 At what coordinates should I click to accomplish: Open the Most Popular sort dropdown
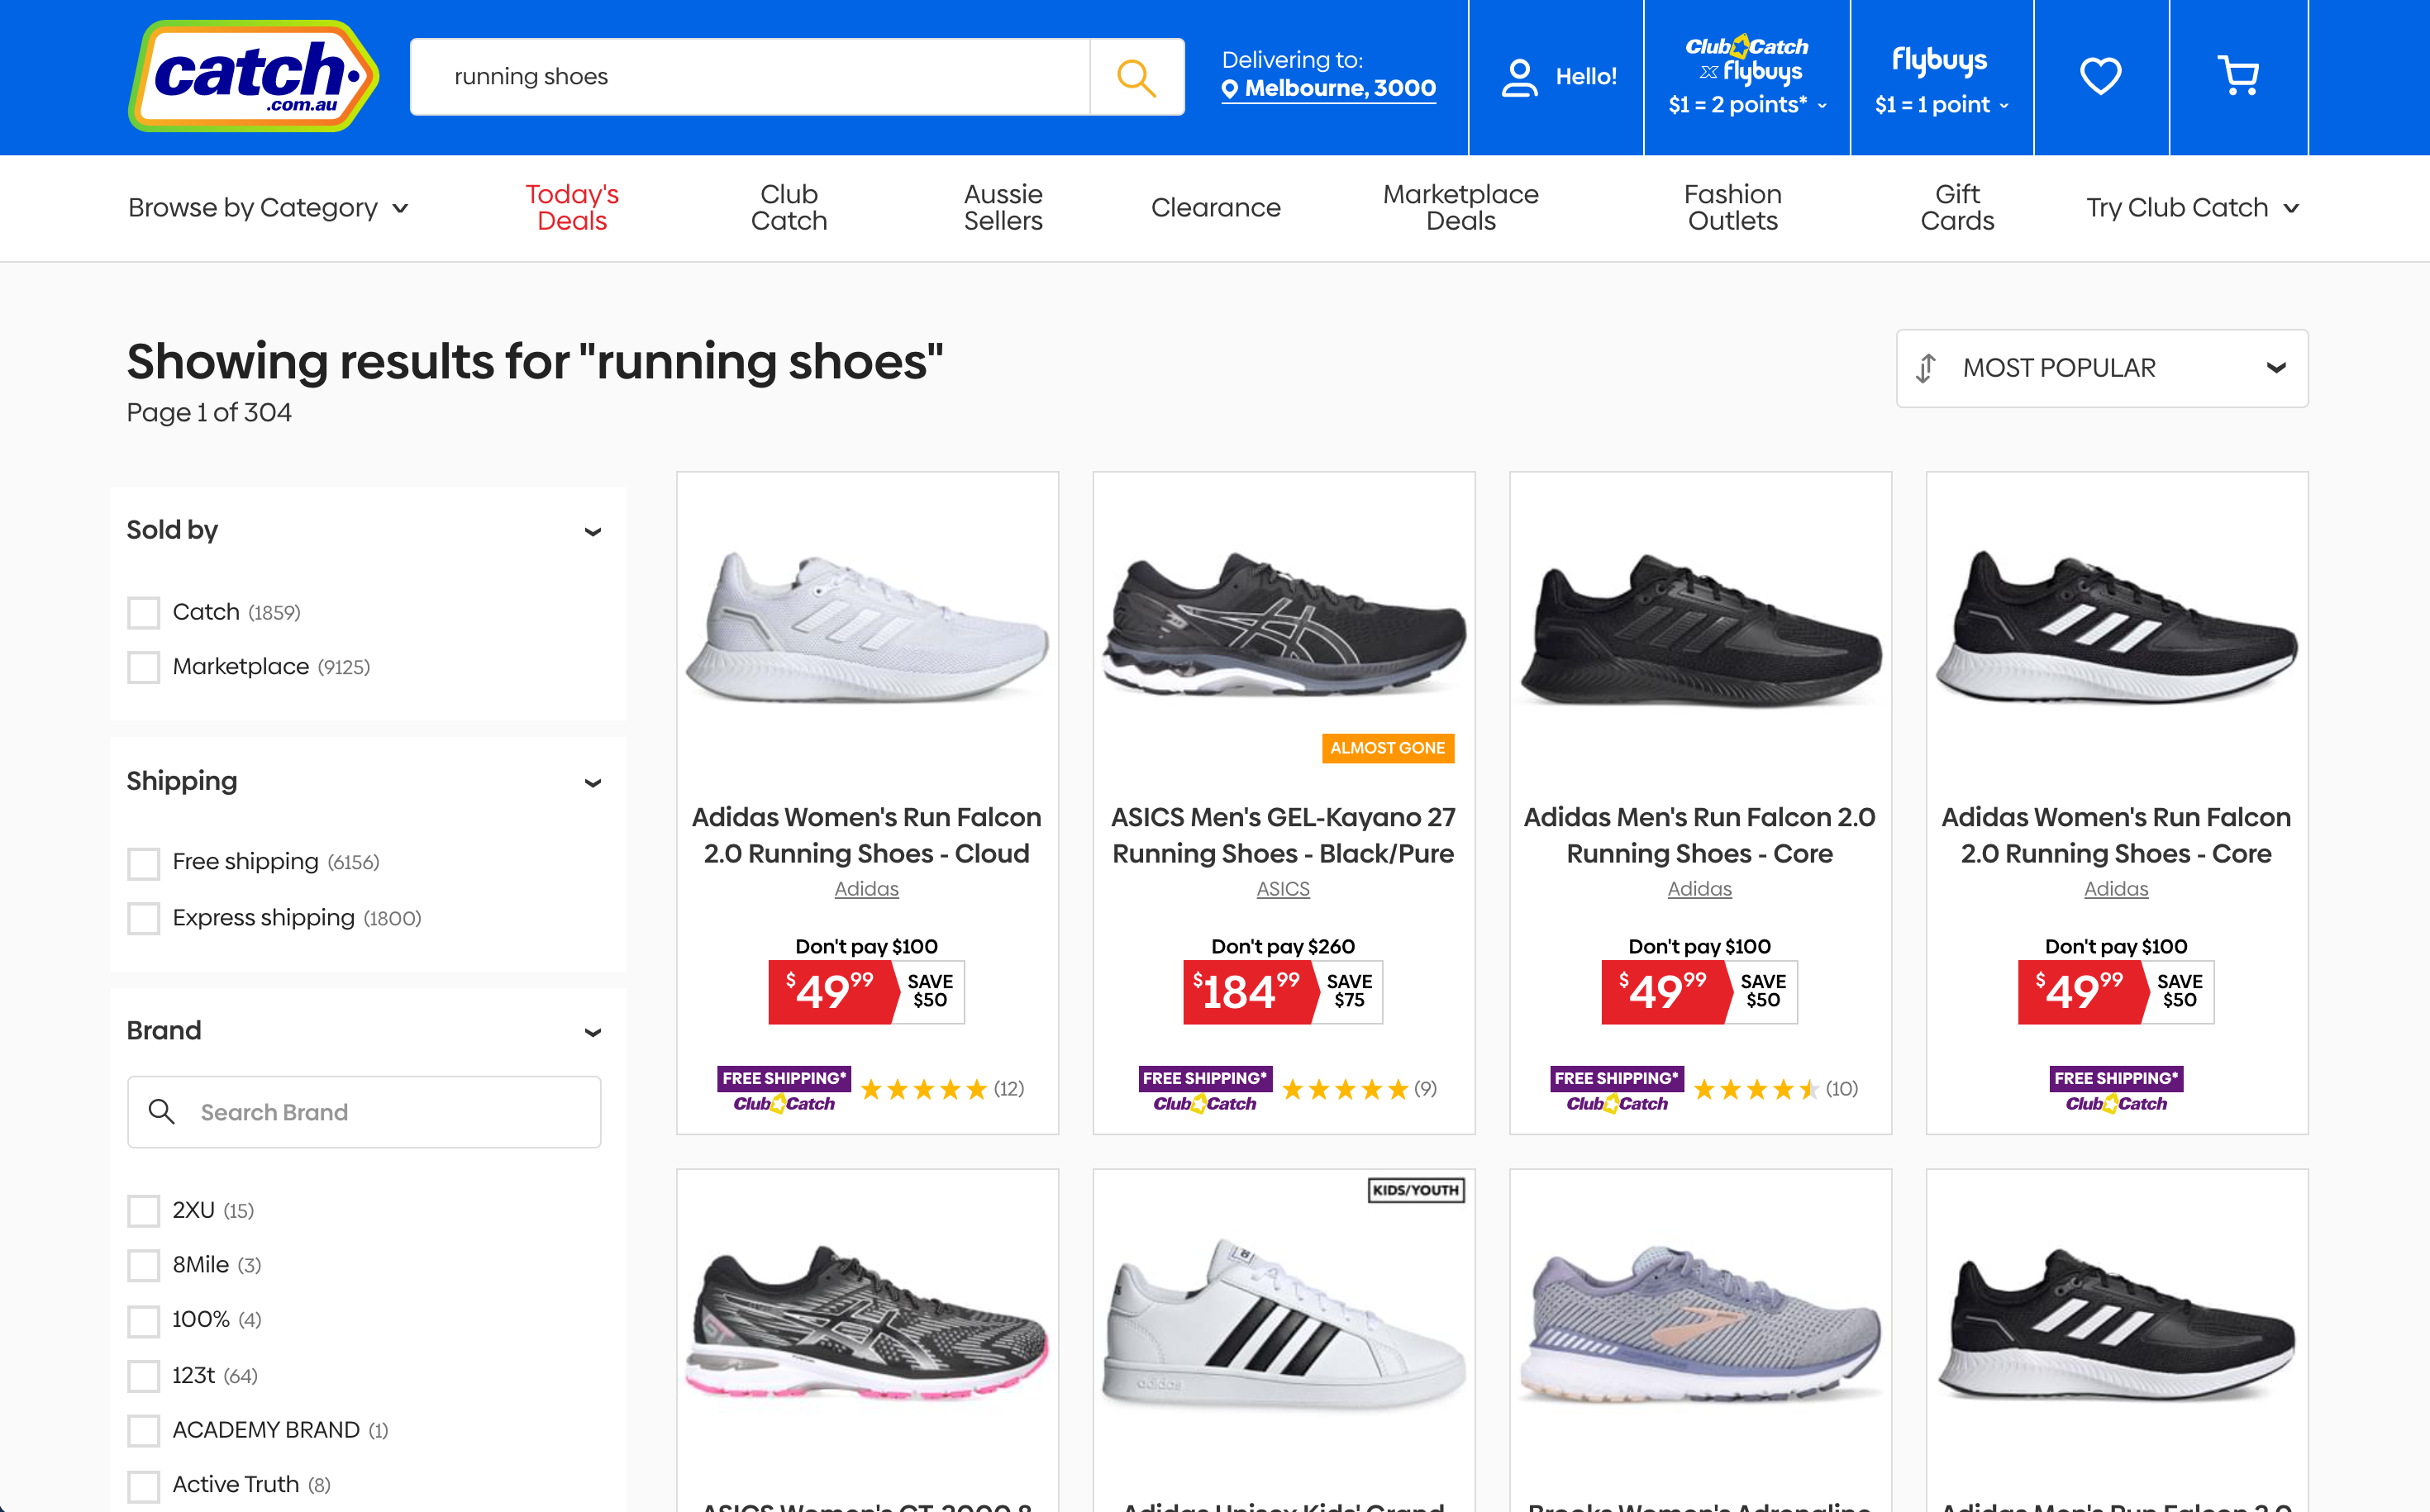(2102, 368)
